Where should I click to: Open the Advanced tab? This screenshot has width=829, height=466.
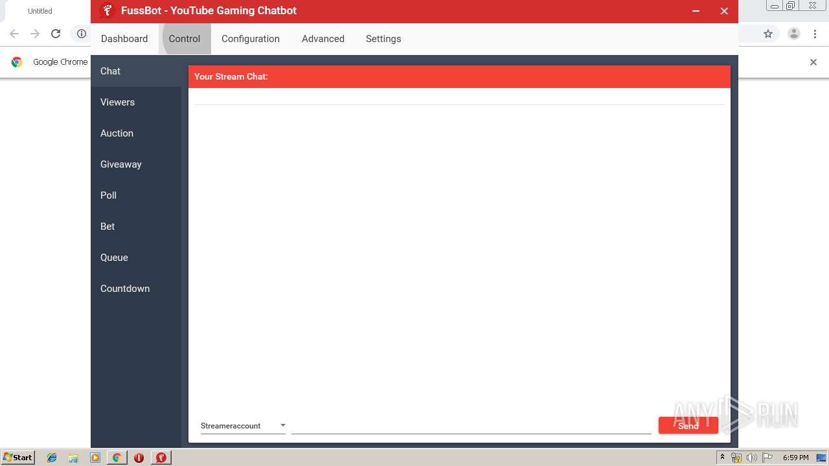[323, 39]
